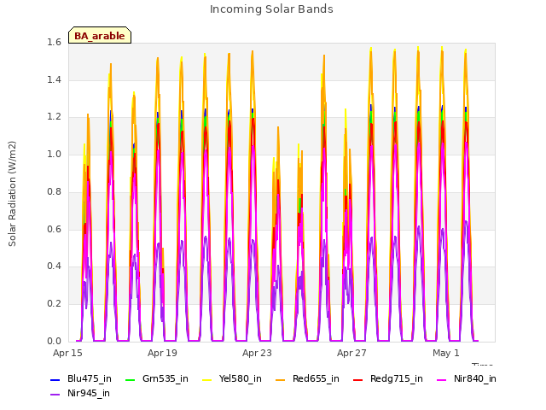Click the 0.2 y-axis tick label

[54, 304]
